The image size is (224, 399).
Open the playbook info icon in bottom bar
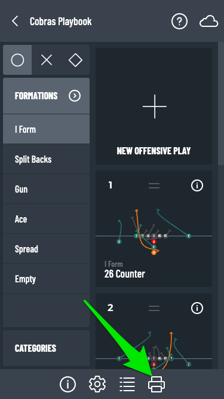[67, 384]
